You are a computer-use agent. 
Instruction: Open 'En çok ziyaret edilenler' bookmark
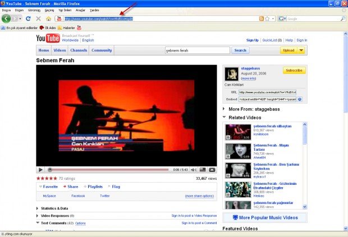pyautogui.click(x=19, y=27)
